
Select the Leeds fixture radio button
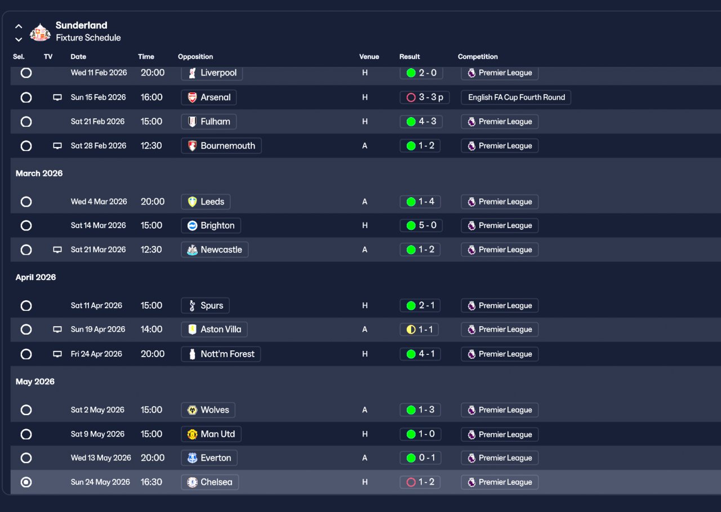[x=26, y=202]
